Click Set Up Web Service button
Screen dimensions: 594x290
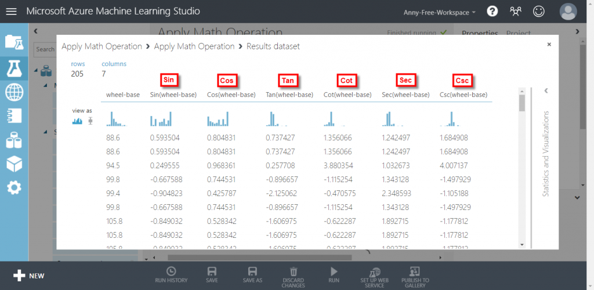coord(374,277)
